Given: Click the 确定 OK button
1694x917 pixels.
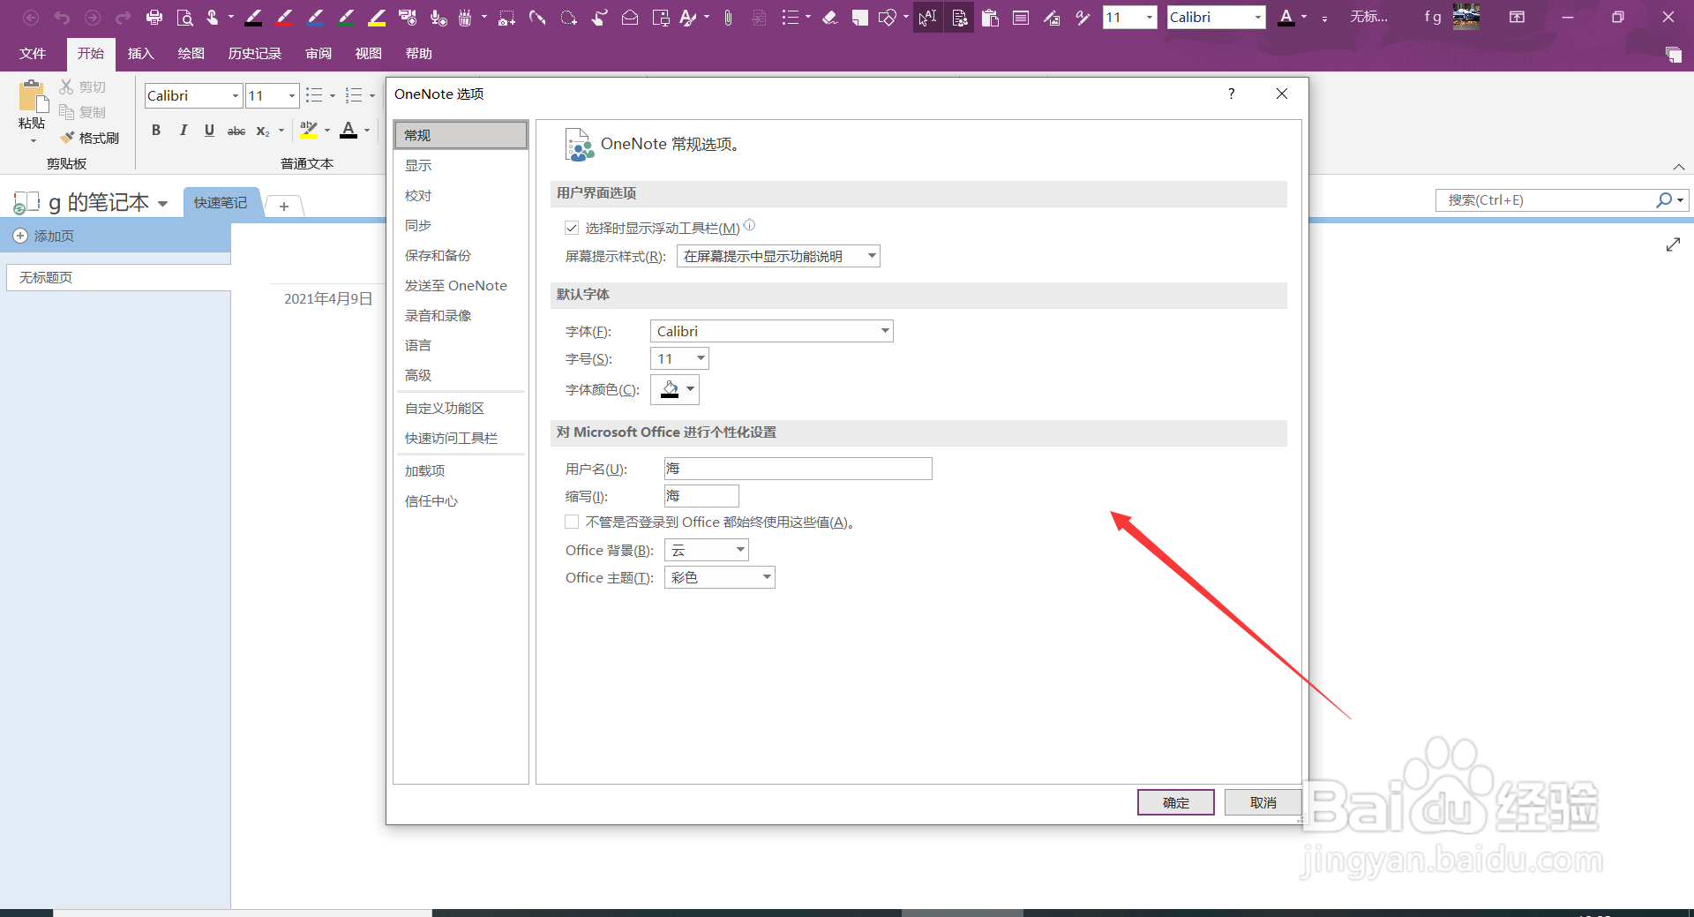Looking at the screenshot, I should (x=1176, y=802).
